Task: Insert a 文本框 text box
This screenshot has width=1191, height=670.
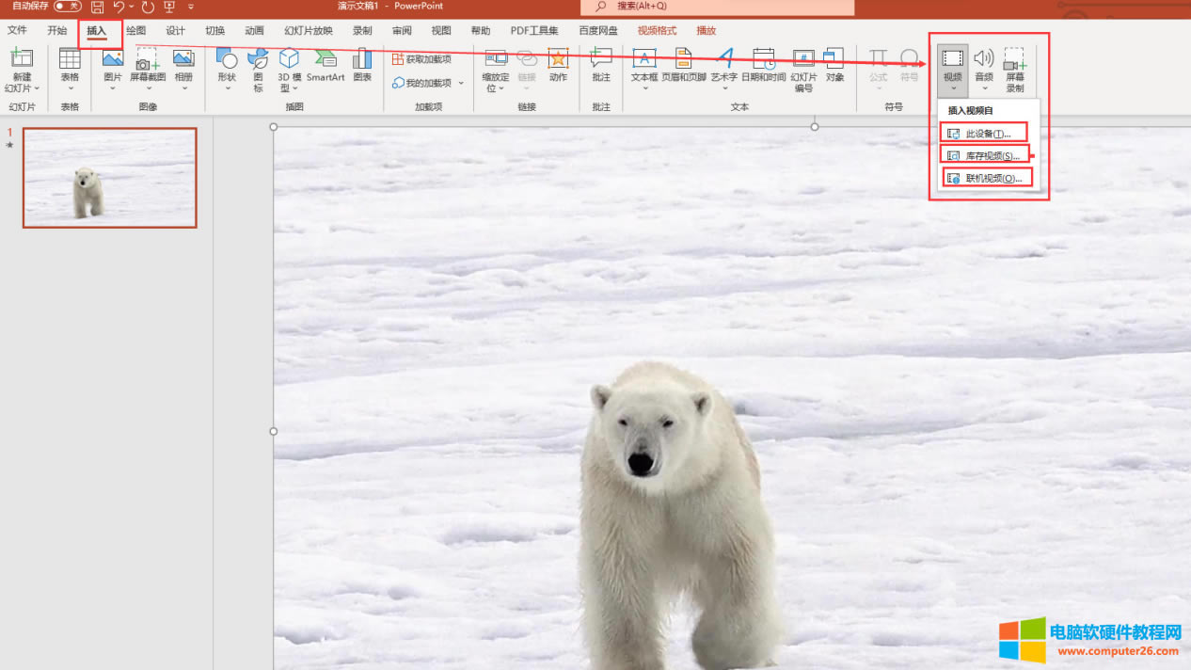Action: pyautogui.click(x=643, y=59)
